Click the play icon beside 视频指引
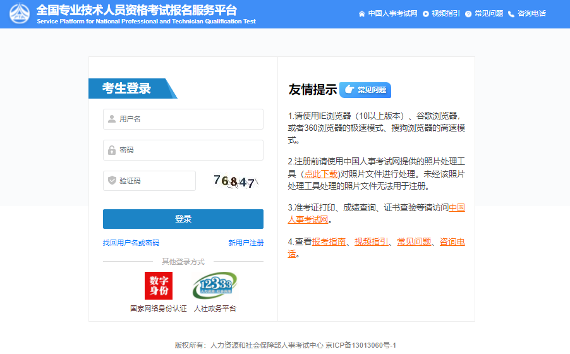This screenshot has height=354, width=570. coord(425,14)
